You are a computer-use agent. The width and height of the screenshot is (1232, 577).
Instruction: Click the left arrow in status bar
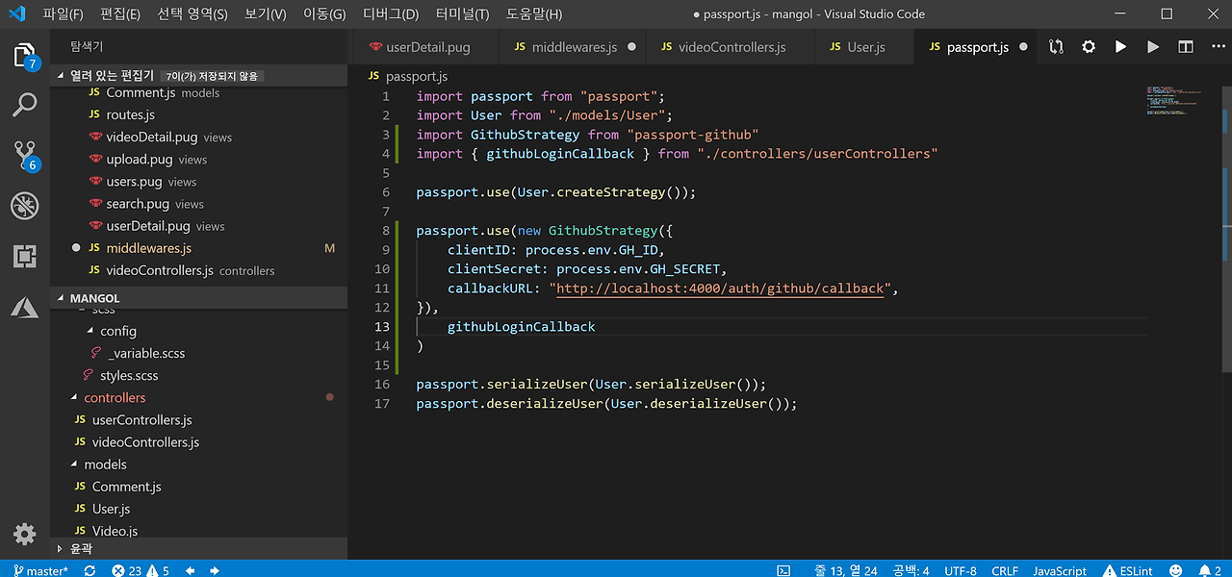[x=191, y=570]
